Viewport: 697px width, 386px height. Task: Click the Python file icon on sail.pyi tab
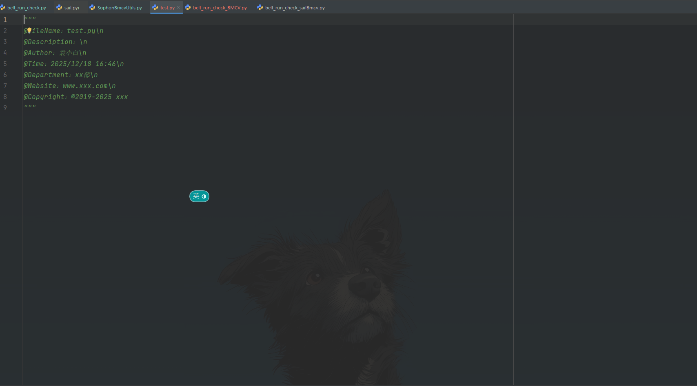pyautogui.click(x=59, y=8)
